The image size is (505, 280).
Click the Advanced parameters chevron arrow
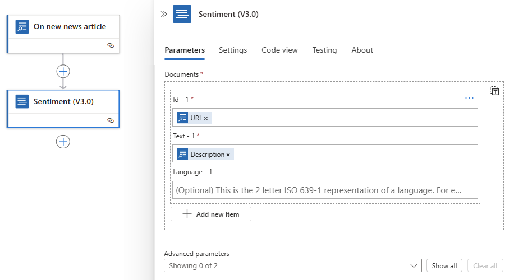click(414, 266)
